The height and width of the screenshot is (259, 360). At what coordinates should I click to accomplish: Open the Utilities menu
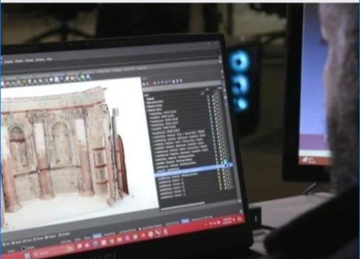pos(29,60)
